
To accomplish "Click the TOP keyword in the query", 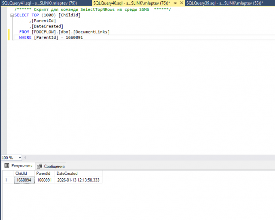I will [35, 15].
